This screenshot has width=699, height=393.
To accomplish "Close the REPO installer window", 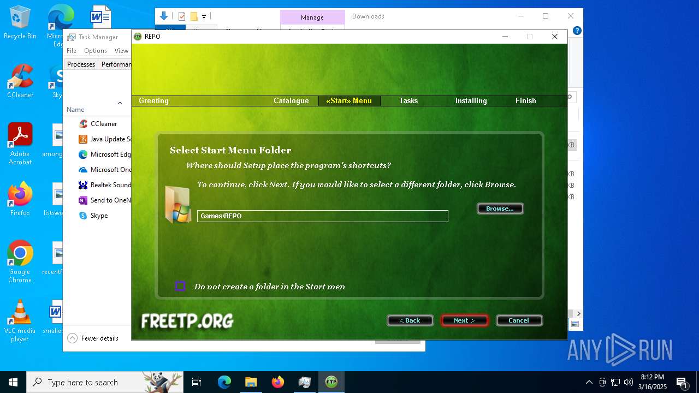I will pos(555,37).
